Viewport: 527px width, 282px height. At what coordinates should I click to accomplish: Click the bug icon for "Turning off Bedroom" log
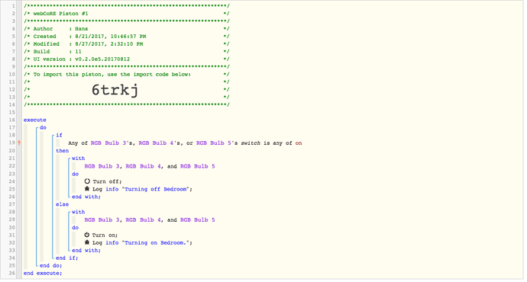pyautogui.click(x=87, y=189)
